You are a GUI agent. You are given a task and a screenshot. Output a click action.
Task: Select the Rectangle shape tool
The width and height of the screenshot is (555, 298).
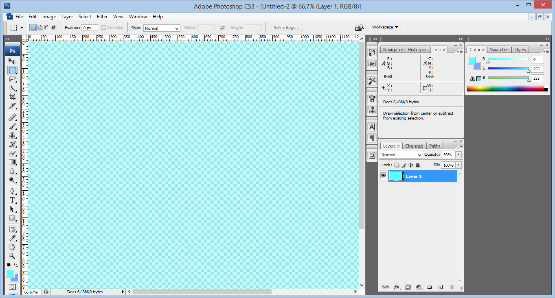point(12,218)
